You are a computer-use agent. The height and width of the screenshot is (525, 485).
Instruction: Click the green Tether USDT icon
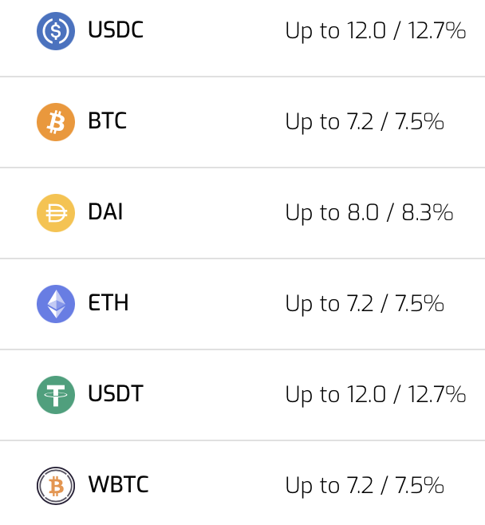(x=56, y=395)
